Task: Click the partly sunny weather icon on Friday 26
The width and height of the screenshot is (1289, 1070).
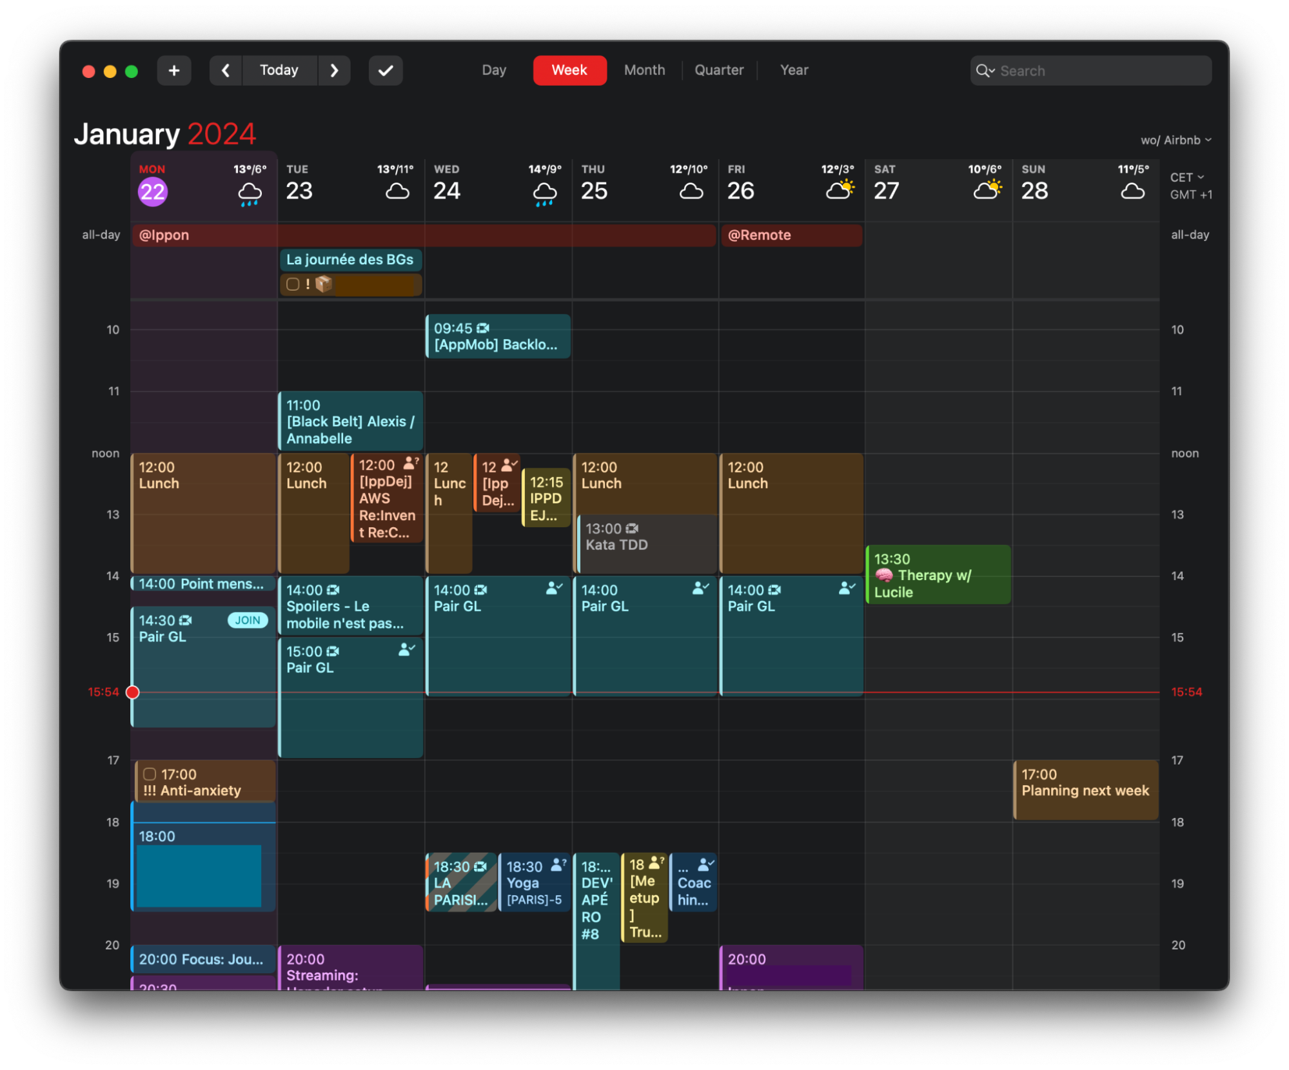Action: [840, 188]
